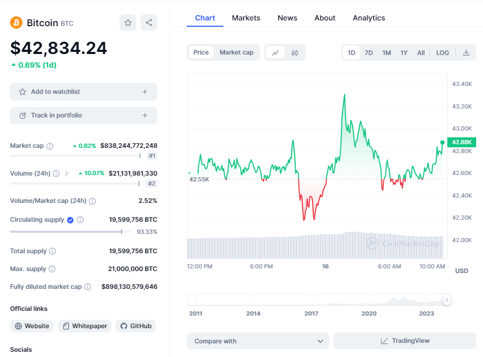Click the 21,000,000 BTC max supply value
The image size is (483, 357).
(133, 269)
